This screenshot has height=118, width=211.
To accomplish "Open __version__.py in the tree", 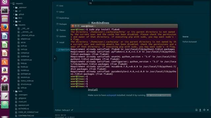I will click(x=26, y=32).
